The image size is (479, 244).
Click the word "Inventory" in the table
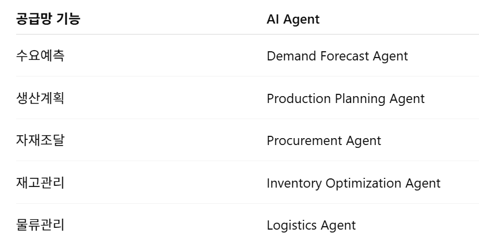[294, 183]
